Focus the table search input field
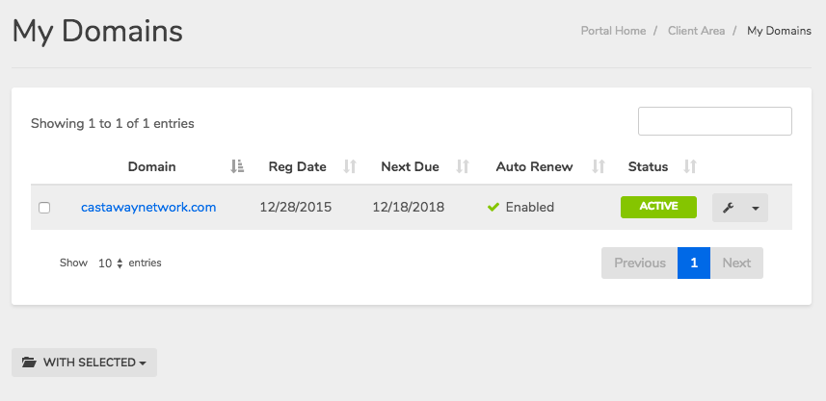Image resolution: width=826 pixels, height=401 pixels. click(x=714, y=121)
